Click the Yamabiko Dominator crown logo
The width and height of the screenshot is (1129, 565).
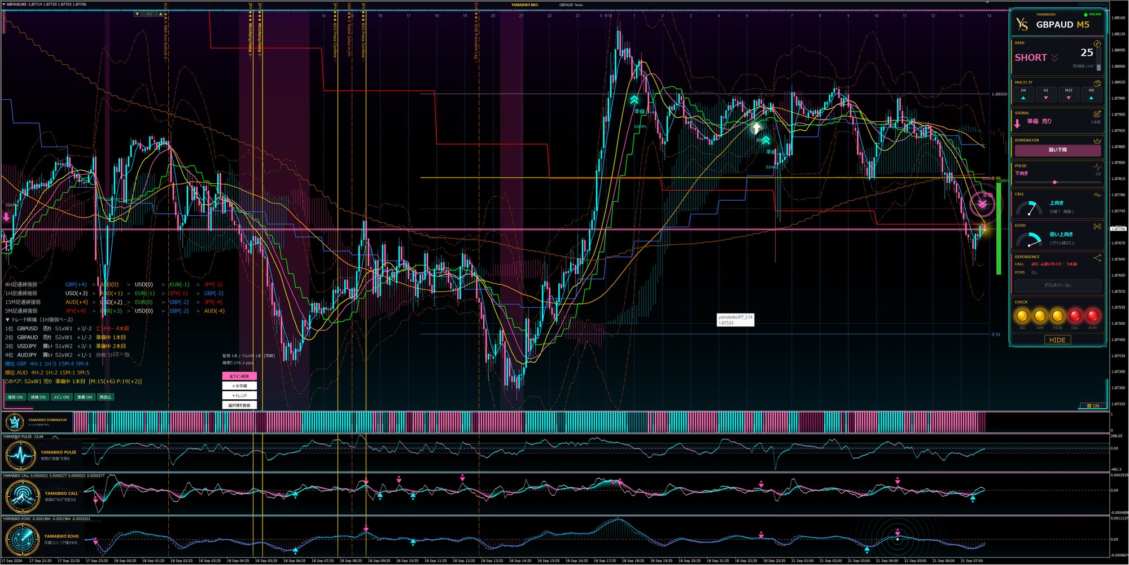click(x=15, y=422)
